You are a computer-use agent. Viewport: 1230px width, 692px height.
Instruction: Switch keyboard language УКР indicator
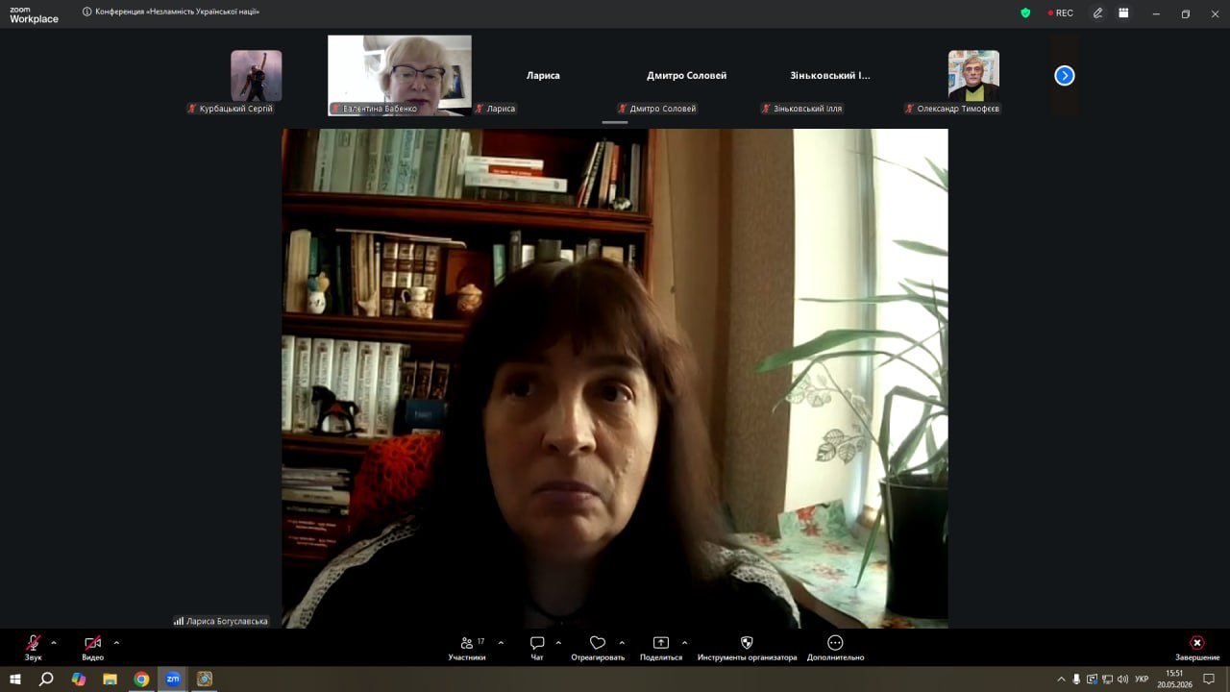tap(1142, 680)
